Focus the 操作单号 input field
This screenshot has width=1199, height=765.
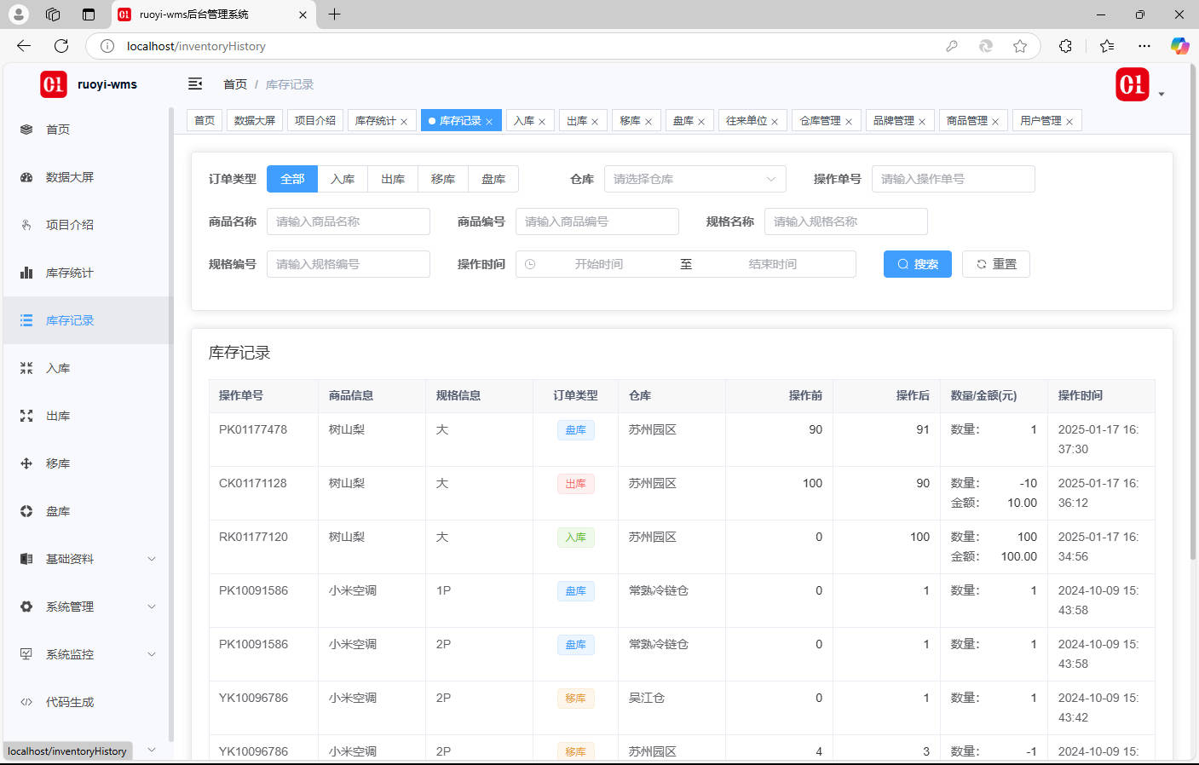click(953, 179)
